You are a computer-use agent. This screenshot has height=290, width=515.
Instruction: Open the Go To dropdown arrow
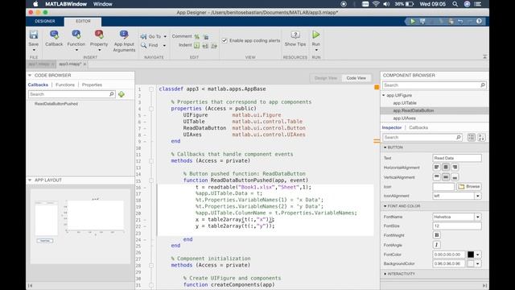(165, 36)
